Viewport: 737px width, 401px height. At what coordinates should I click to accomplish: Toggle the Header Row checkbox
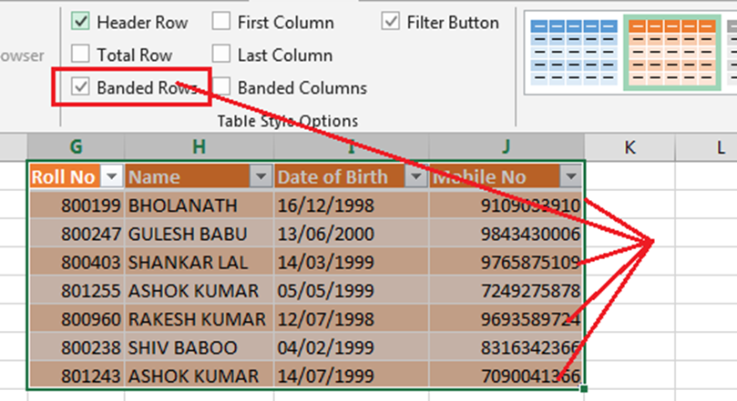pyautogui.click(x=81, y=22)
